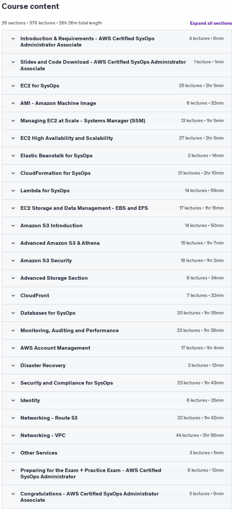Click the EC2 for SysOps title
The height and width of the screenshot is (509, 232).
pyautogui.click(x=40, y=86)
